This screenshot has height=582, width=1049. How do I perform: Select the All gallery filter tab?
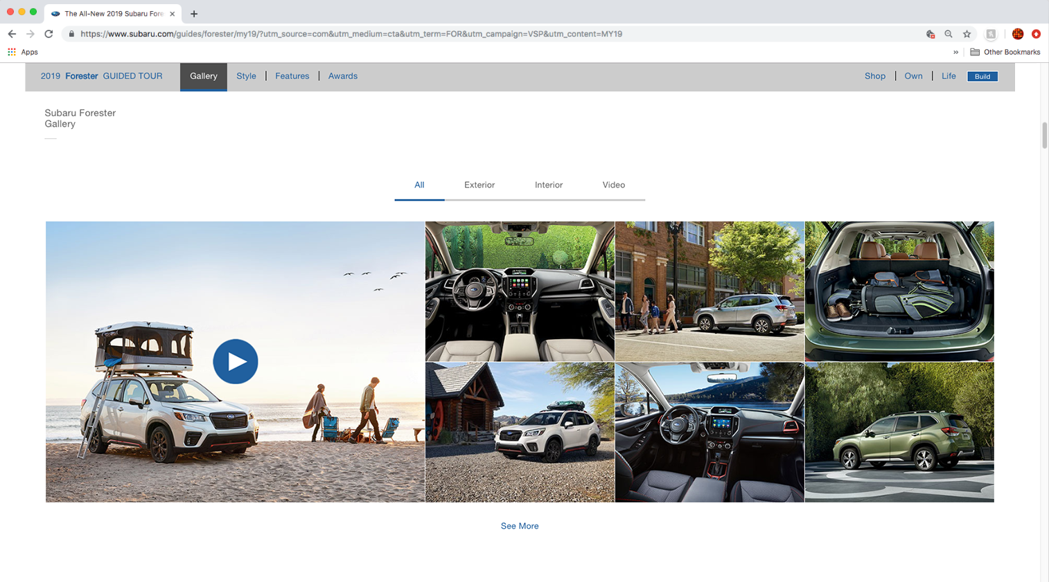419,185
